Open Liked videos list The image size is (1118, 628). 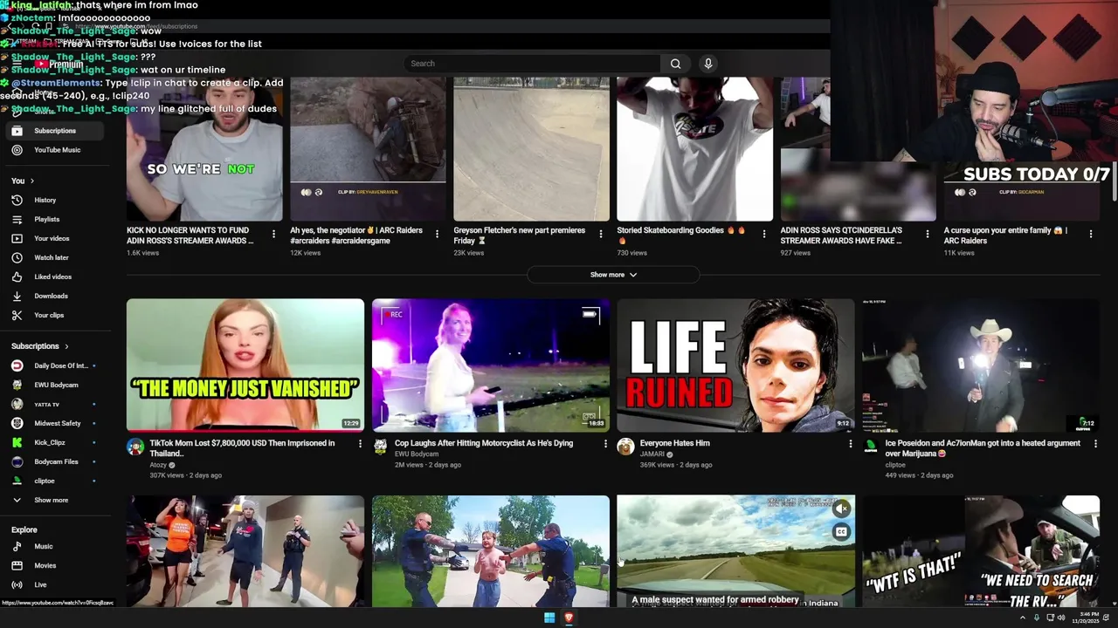point(55,276)
